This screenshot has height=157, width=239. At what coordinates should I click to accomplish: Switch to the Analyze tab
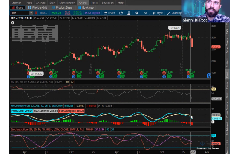tap(40, 3)
